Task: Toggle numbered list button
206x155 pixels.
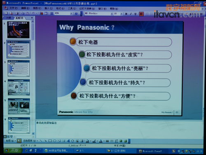Action: 147,14
